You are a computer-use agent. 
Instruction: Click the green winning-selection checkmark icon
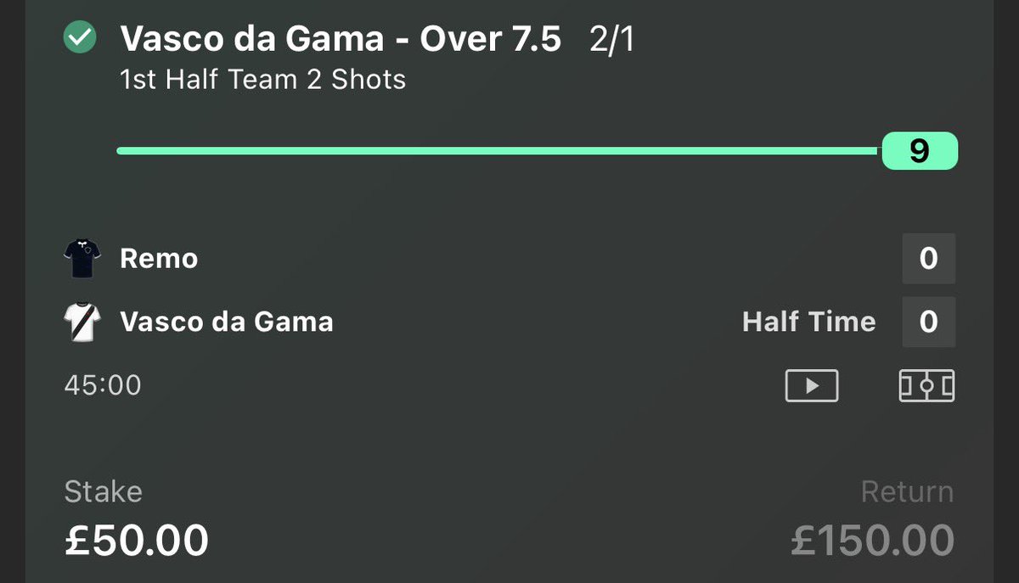click(x=81, y=38)
